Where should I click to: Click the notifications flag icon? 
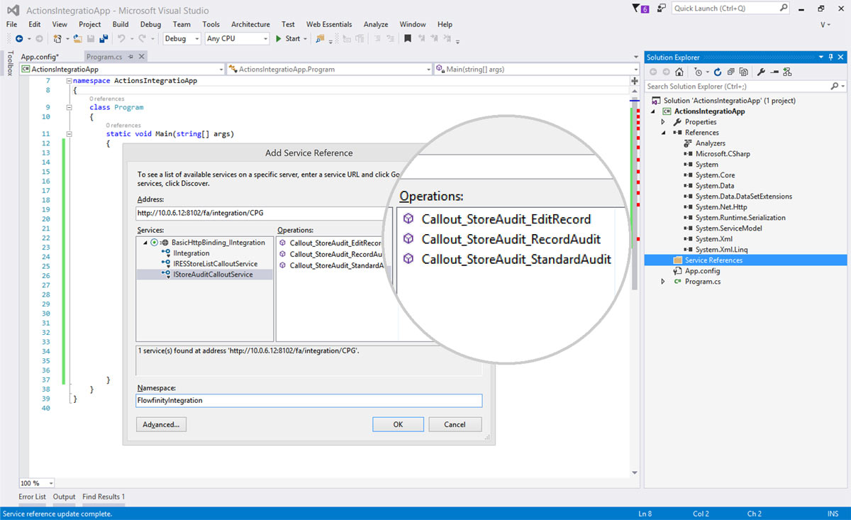coord(635,8)
